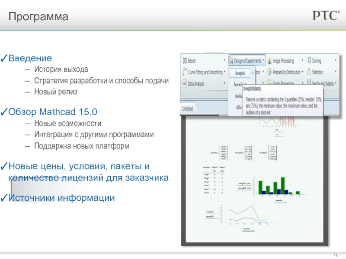Expand the Data Analysis dropdown arrow
Image resolution: width=346 pixels, height=259 pixels.
224,83
